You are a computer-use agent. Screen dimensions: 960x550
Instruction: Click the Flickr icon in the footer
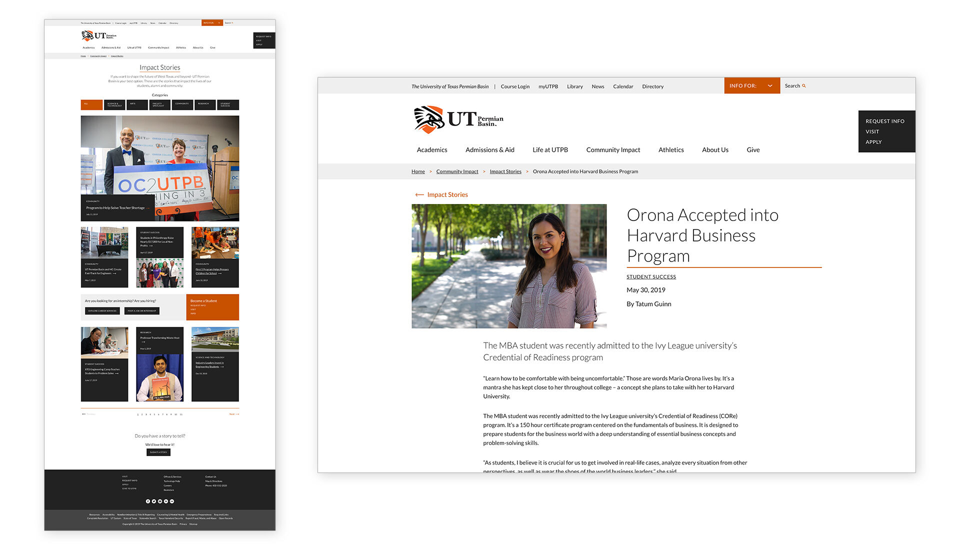(172, 501)
